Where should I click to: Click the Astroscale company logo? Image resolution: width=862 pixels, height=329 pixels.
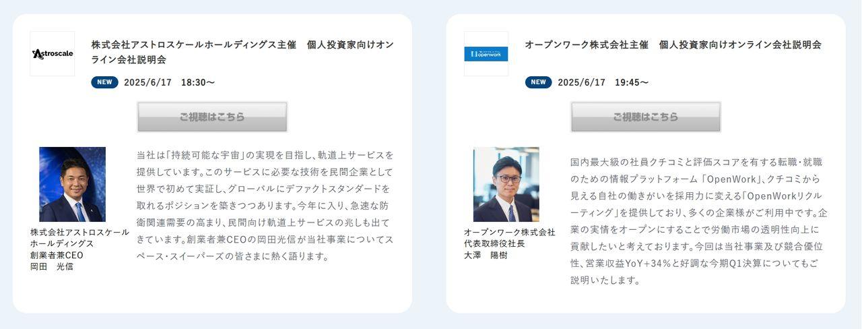tap(53, 54)
